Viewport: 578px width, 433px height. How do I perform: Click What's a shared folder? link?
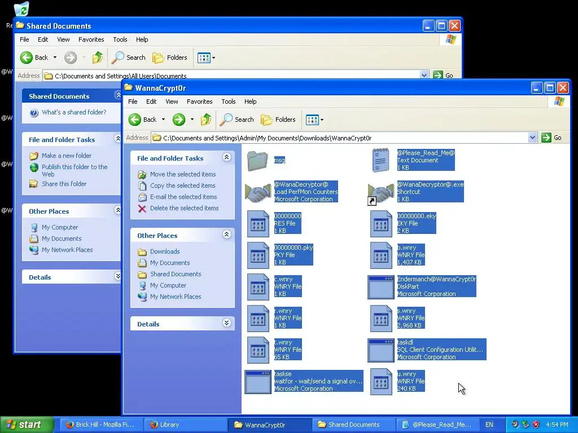[x=74, y=112]
